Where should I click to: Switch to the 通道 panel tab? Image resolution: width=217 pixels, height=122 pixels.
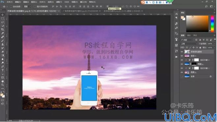pyautogui.click(x=189, y=36)
